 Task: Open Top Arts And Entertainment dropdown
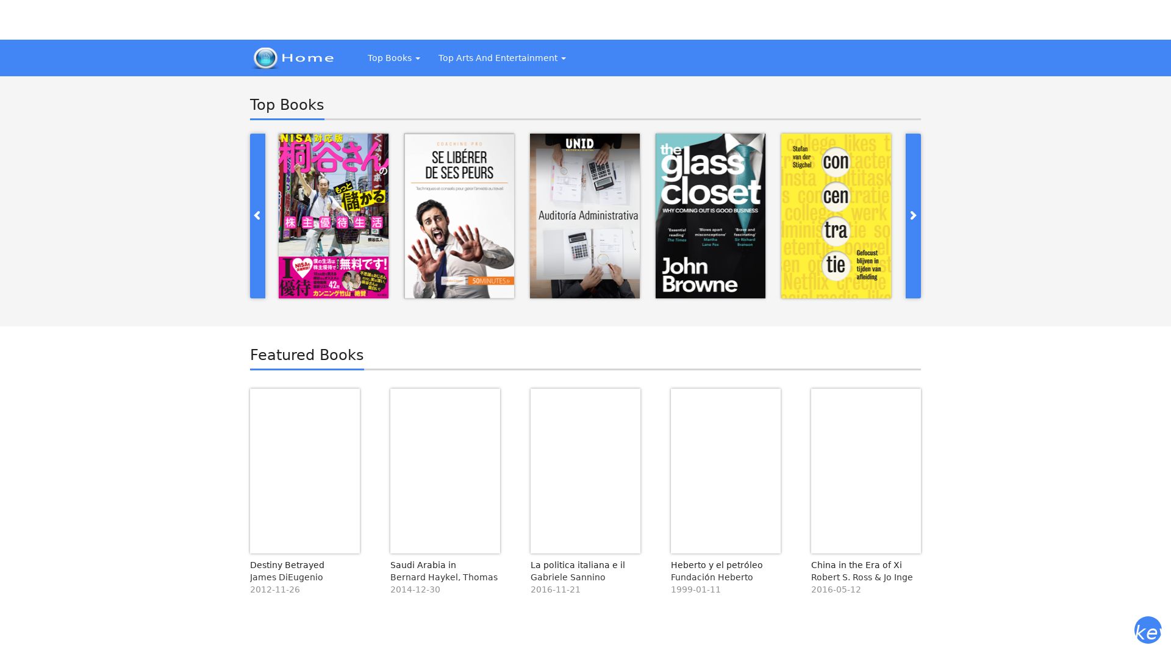pos(501,58)
